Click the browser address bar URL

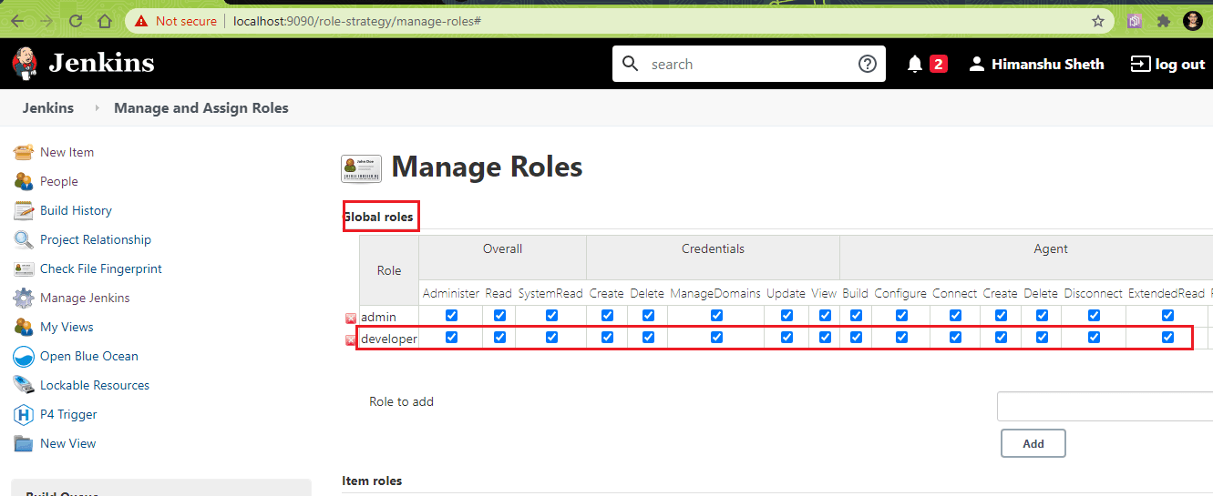357,20
